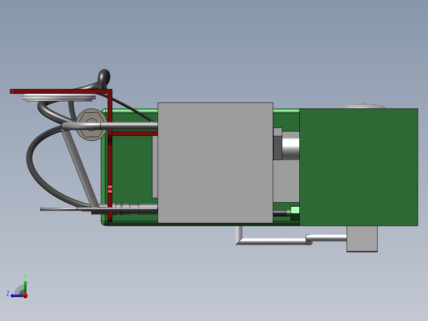The height and width of the screenshot is (321, 428).
Task: Select the shiny silver cylinder shaft
Action: point(291,149)
